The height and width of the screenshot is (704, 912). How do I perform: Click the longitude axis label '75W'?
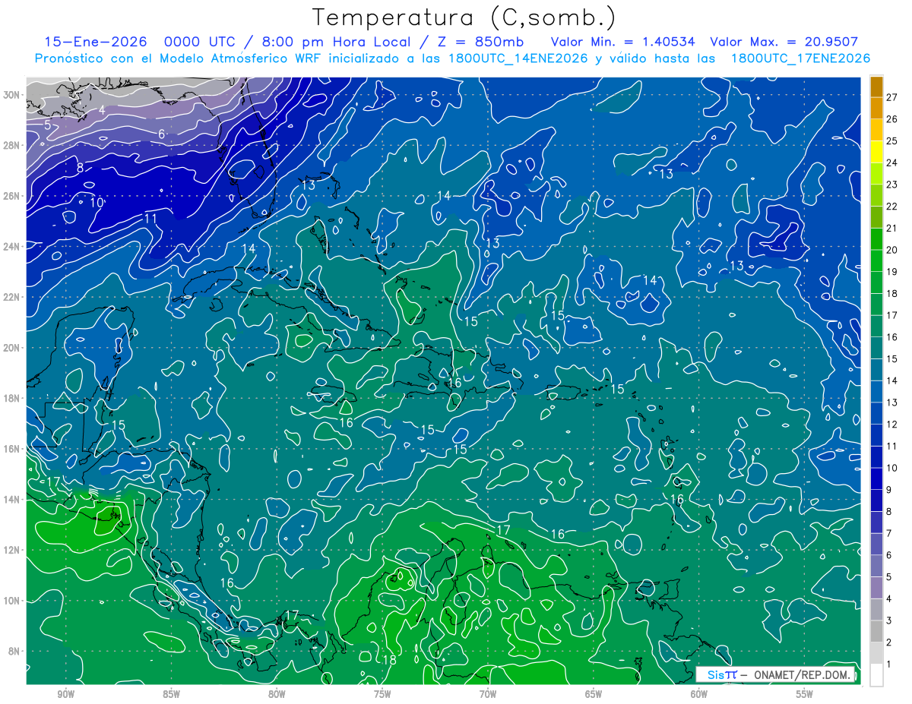[x=382, y=694]
